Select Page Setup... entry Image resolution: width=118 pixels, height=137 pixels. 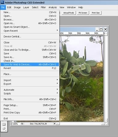pos(30,105)
